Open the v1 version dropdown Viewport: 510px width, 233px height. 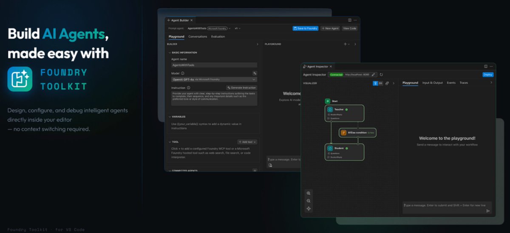tap(238, 28)
